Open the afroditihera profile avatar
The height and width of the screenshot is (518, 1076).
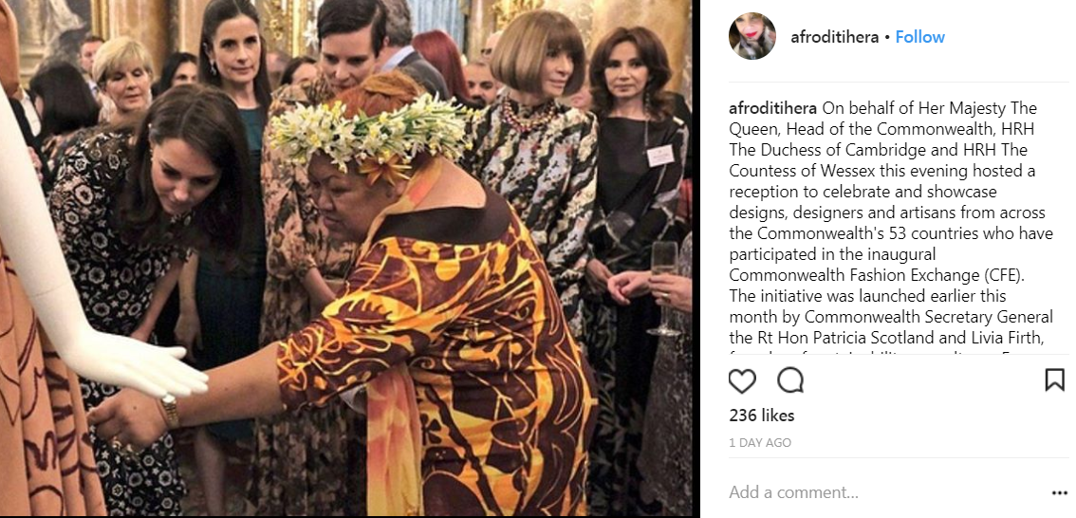752,36
